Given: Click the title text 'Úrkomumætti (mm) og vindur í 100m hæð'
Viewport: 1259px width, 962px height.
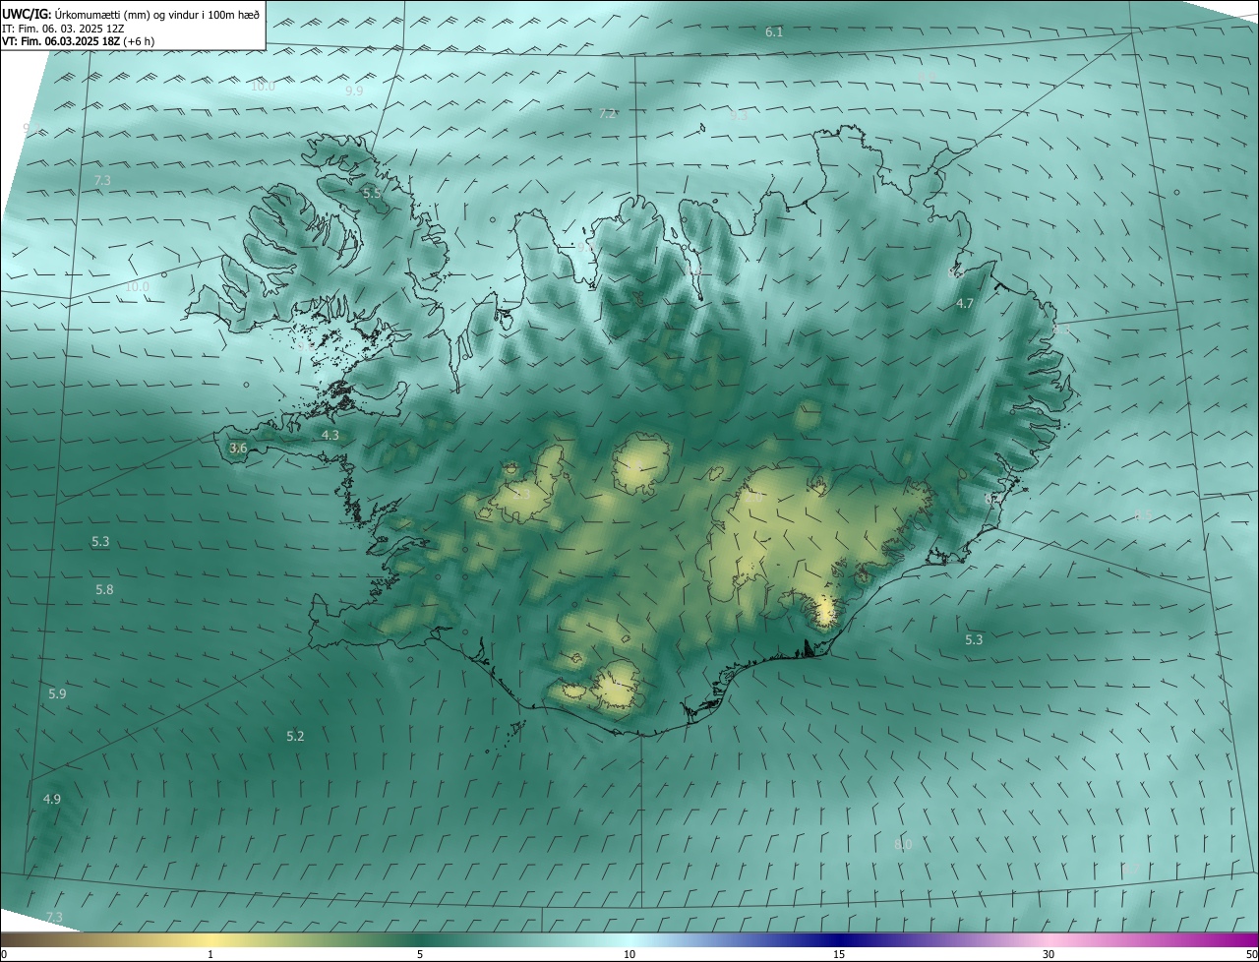Looking at the screenshot, I should (157, 15).
